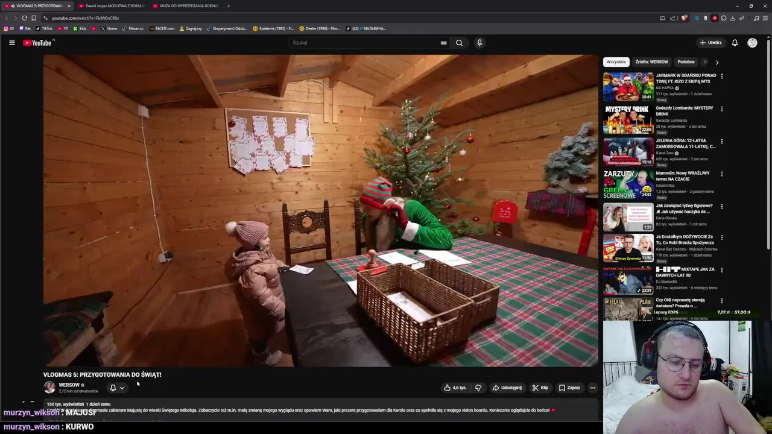
Task: Open the WERSOW channel name link
Action: [69, 385]
